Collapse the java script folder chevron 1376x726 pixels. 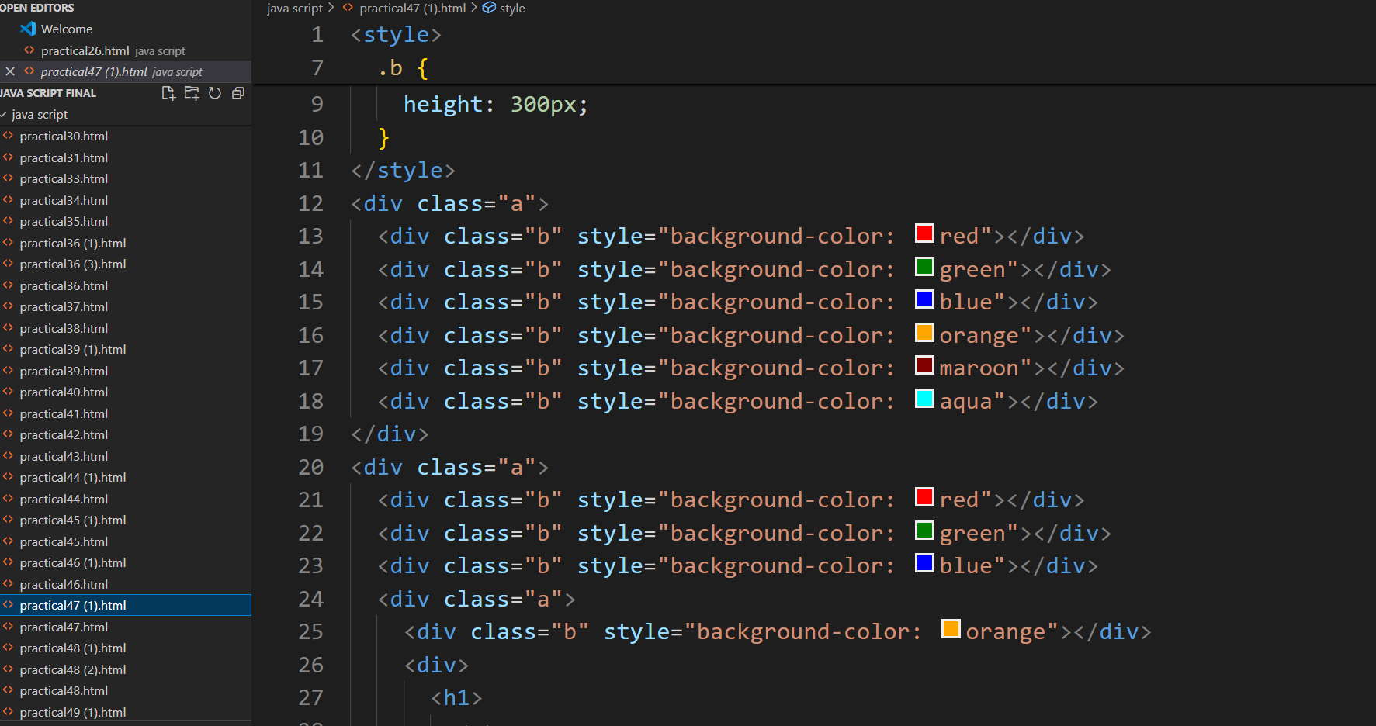(x=4, y=115)
